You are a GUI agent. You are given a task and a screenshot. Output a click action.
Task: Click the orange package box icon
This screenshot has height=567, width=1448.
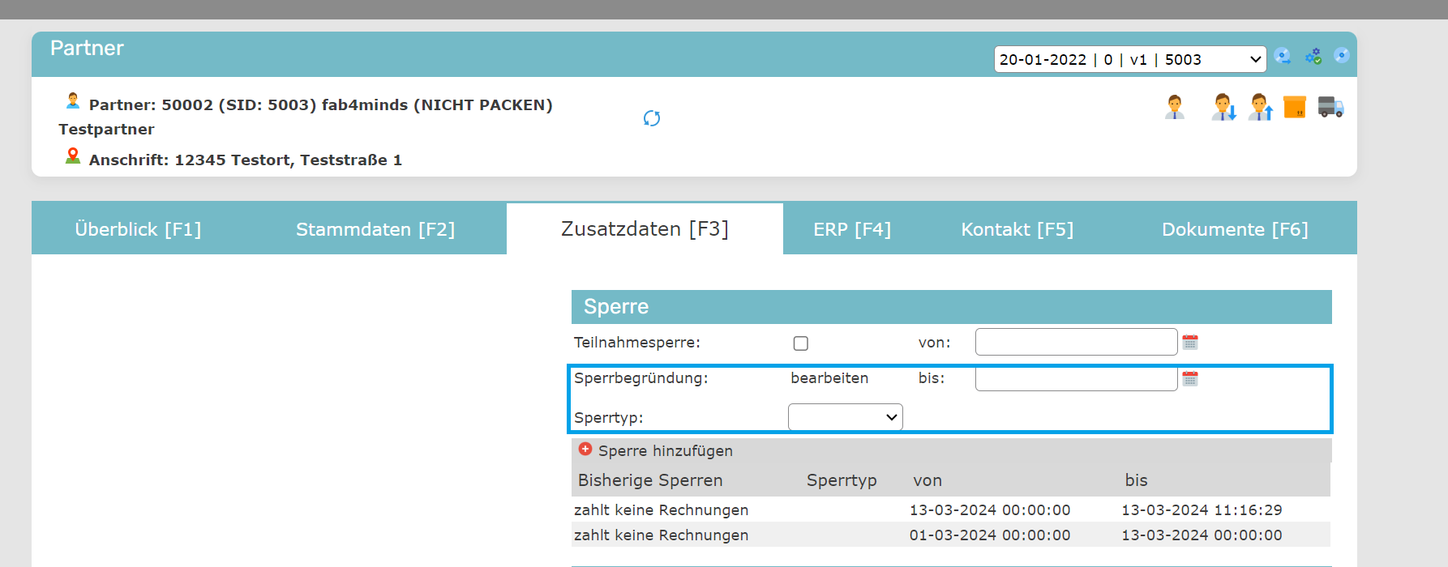click(x=1295, y=107)
